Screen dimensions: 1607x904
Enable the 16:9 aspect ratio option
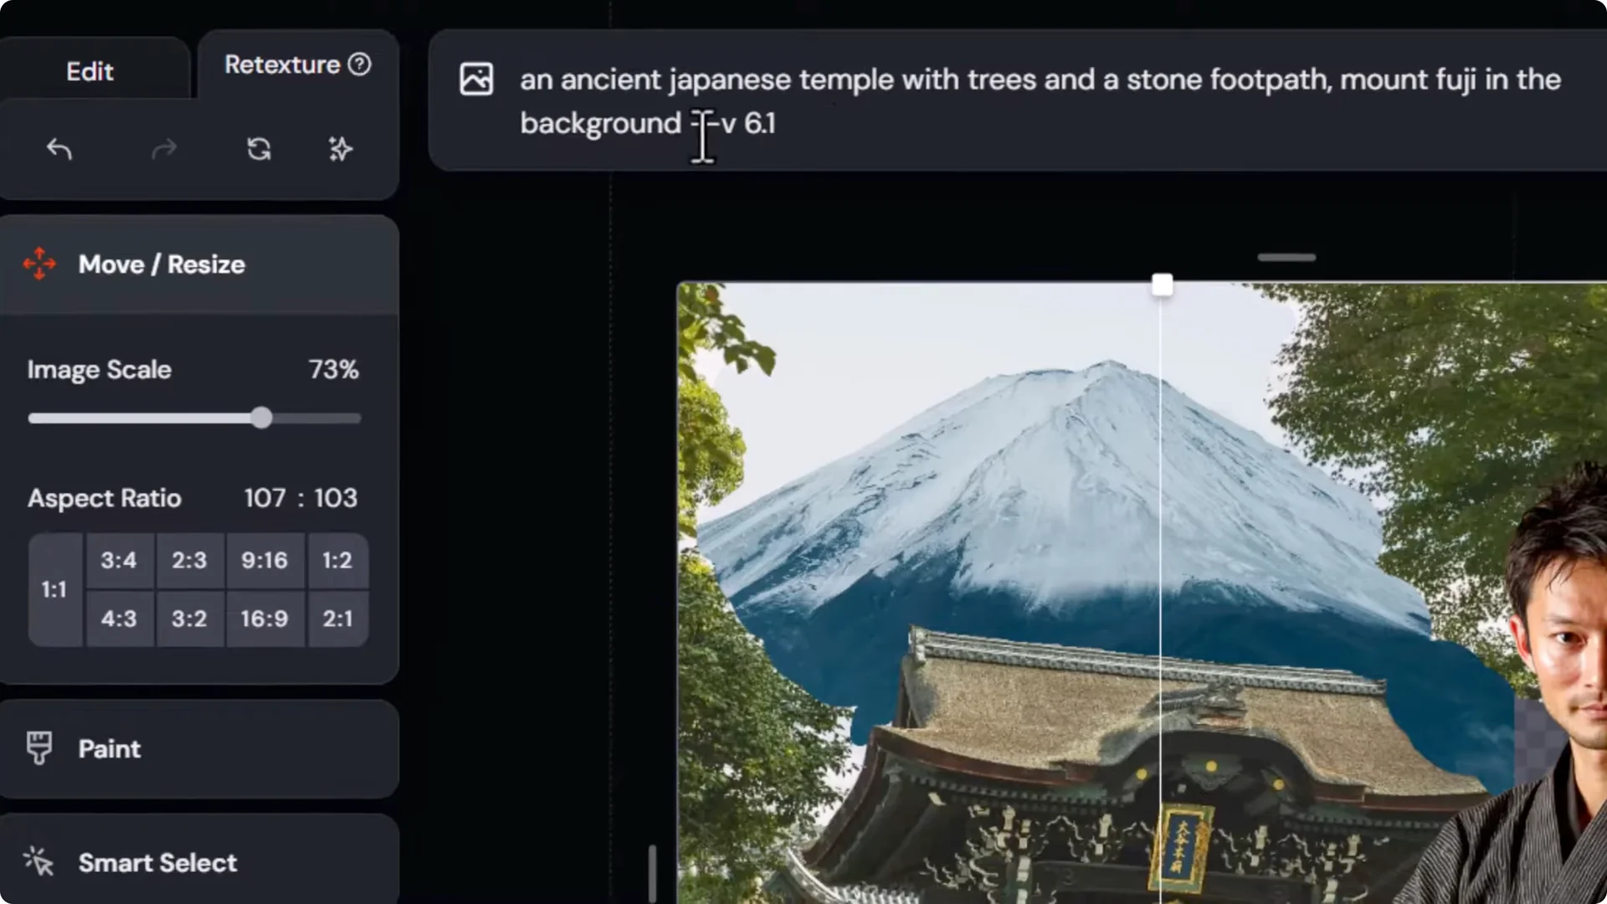coord(264,619)
